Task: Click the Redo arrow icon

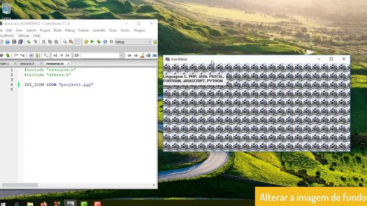Action: coord(36,42)
